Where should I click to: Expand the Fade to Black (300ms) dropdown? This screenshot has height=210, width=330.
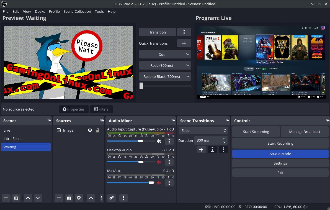pyautogui.click(x=188, y=76)
